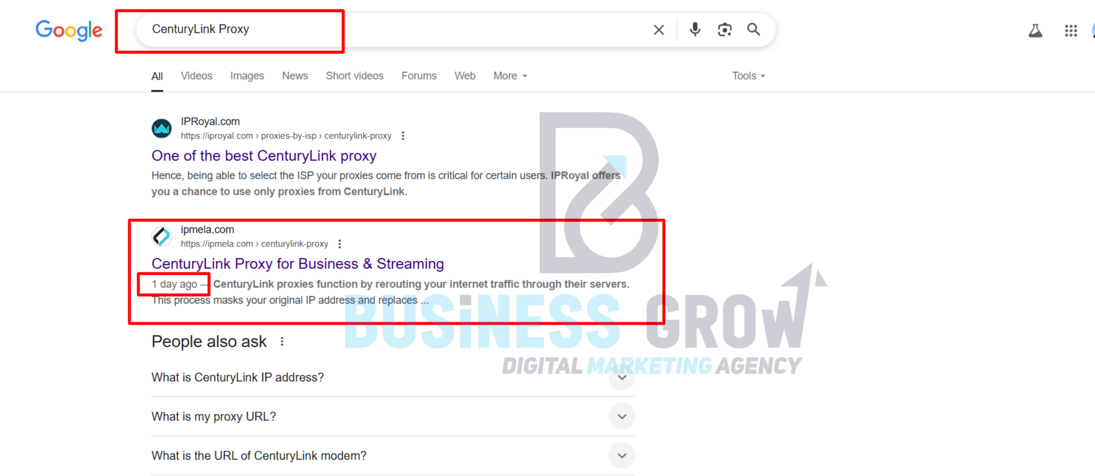This screenshot has height=476, width=1095.
Task: Open more options for IPRoyal result
Action: tap(403, 136)
